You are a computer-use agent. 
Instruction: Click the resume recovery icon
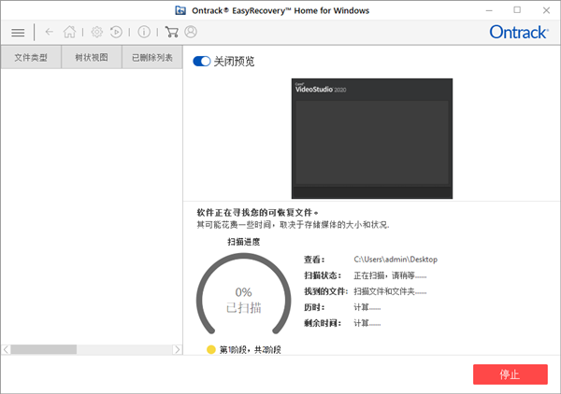[116, 32]
